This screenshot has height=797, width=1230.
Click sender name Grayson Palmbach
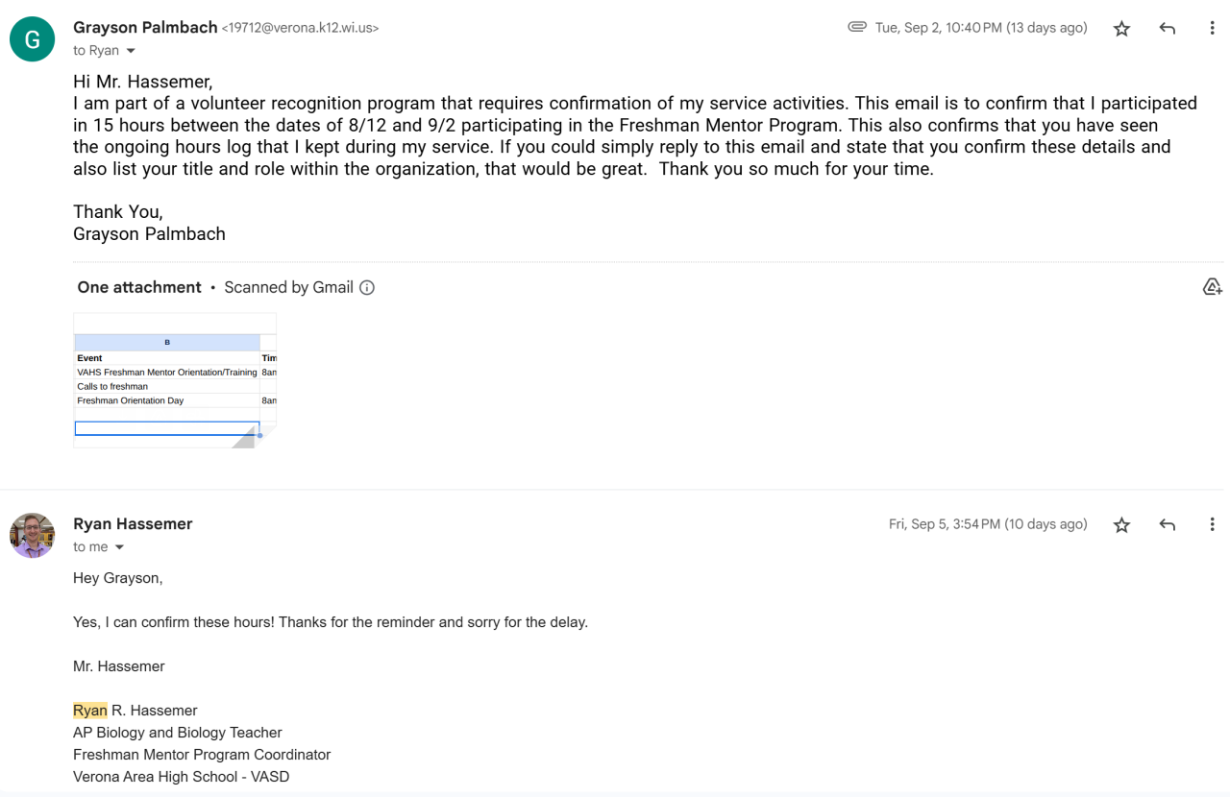coord(145,28)
